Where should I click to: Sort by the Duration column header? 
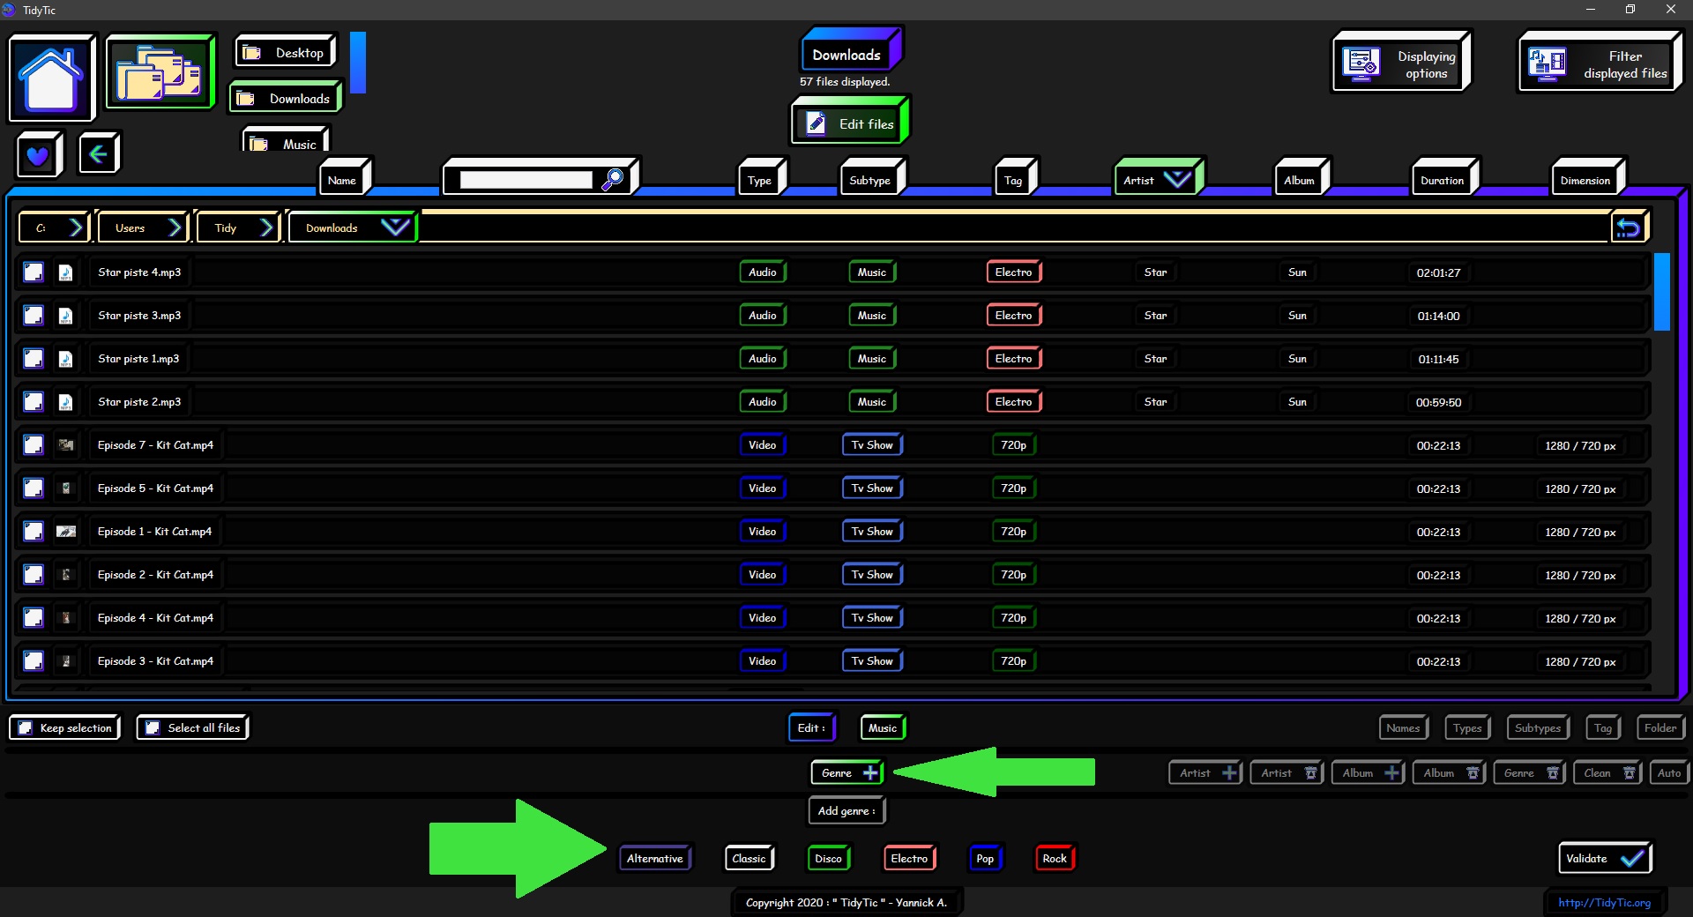(1442, 181)
